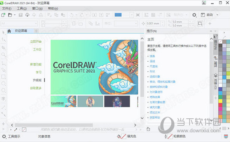Select the Ellipse tool in toolbox
Viewport: 230px width, 142px height.
tap(3, 83)
